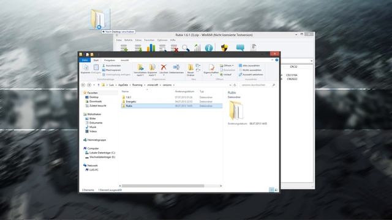This screenshot has height=220, width=392.
Task: Click Computer in the navigation pane
Action: (x=92, y=148)
